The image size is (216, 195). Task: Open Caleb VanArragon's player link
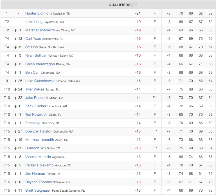40,64
